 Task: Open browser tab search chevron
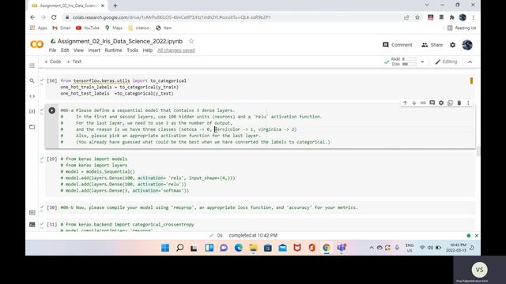pos(427,6)
